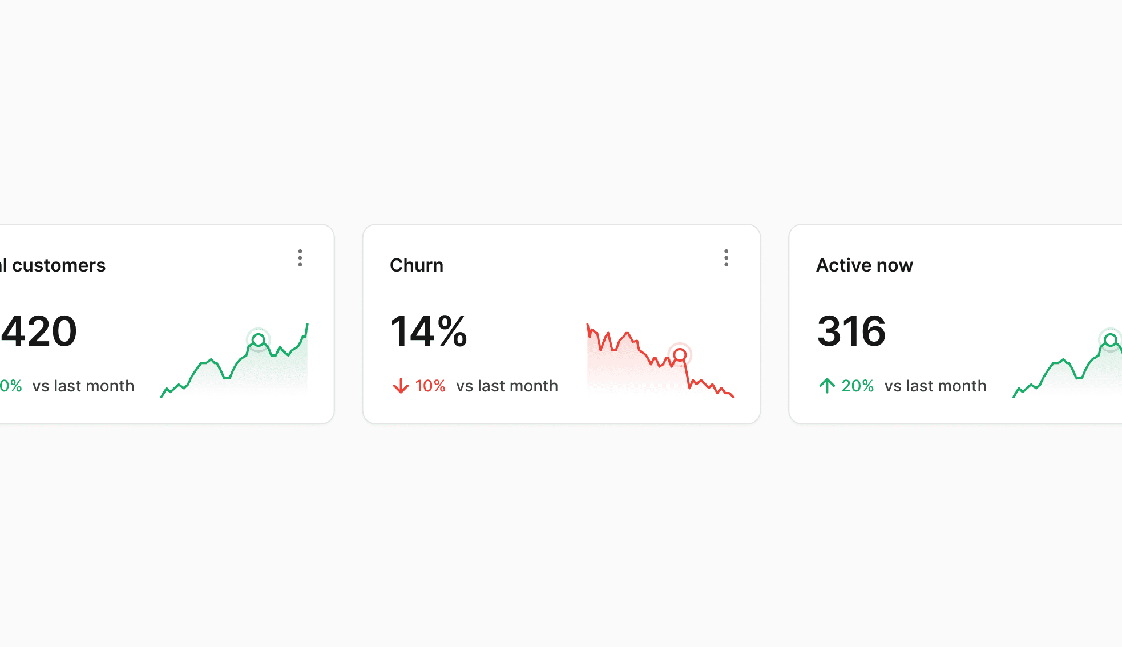Image resolution: width=1122 pixels, height=647 pixels.
Task: Click the red 10% change indicator
Action: (430, 386)
